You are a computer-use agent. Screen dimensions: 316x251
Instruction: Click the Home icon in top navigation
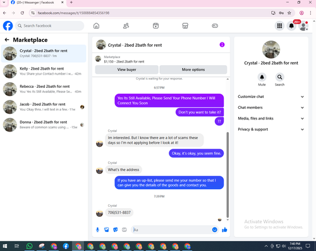[96, 26]
